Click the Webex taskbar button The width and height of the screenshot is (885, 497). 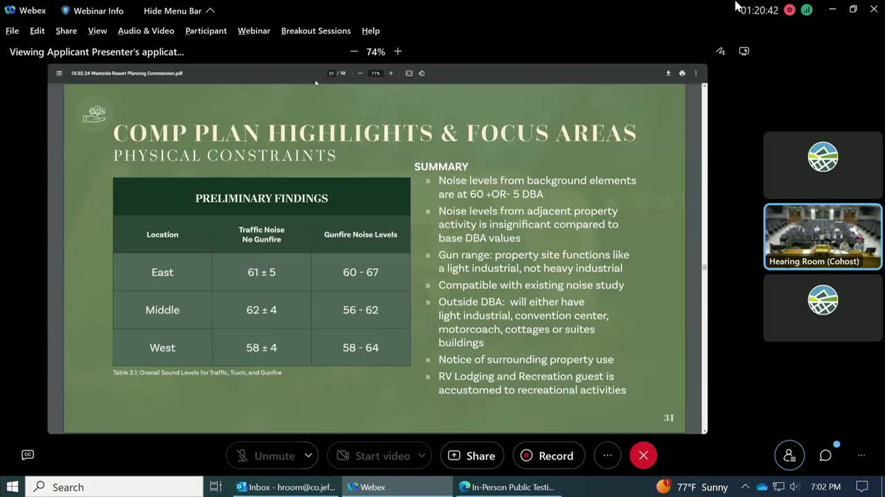coord(397,487)
